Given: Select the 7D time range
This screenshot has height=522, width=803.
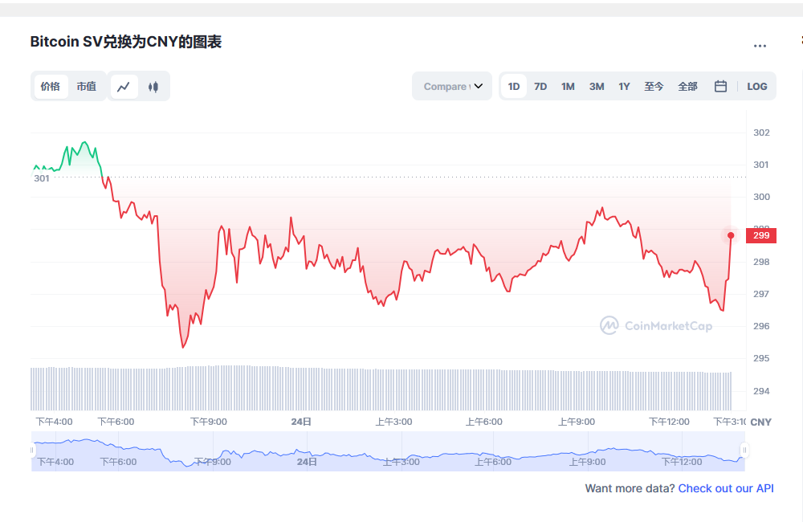Looking at the screenshot, I should pyautogui.click(x=540, y=86).
